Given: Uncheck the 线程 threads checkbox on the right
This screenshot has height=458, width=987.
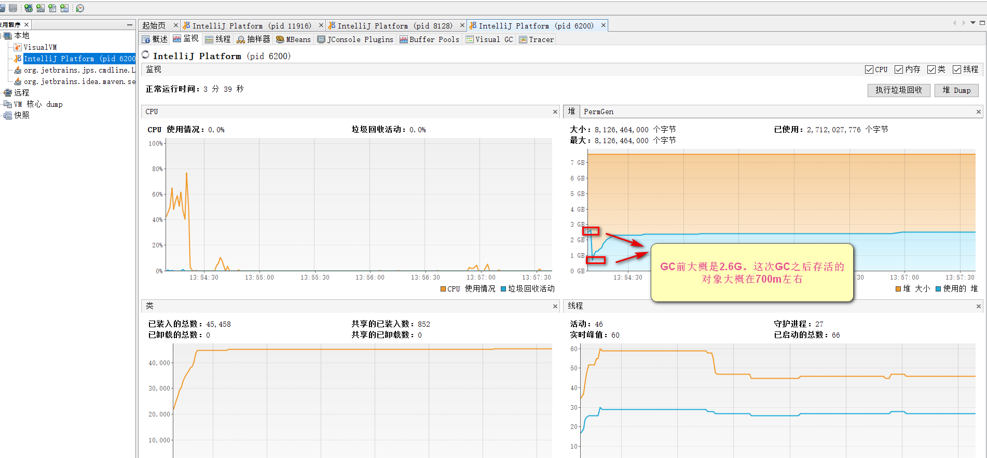Looking at the screenshot, I should coord(957,70).
